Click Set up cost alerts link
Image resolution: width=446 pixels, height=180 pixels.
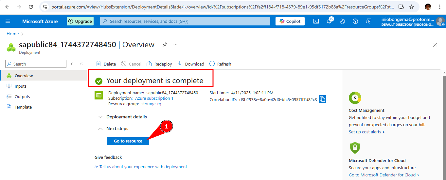point(367,132)
